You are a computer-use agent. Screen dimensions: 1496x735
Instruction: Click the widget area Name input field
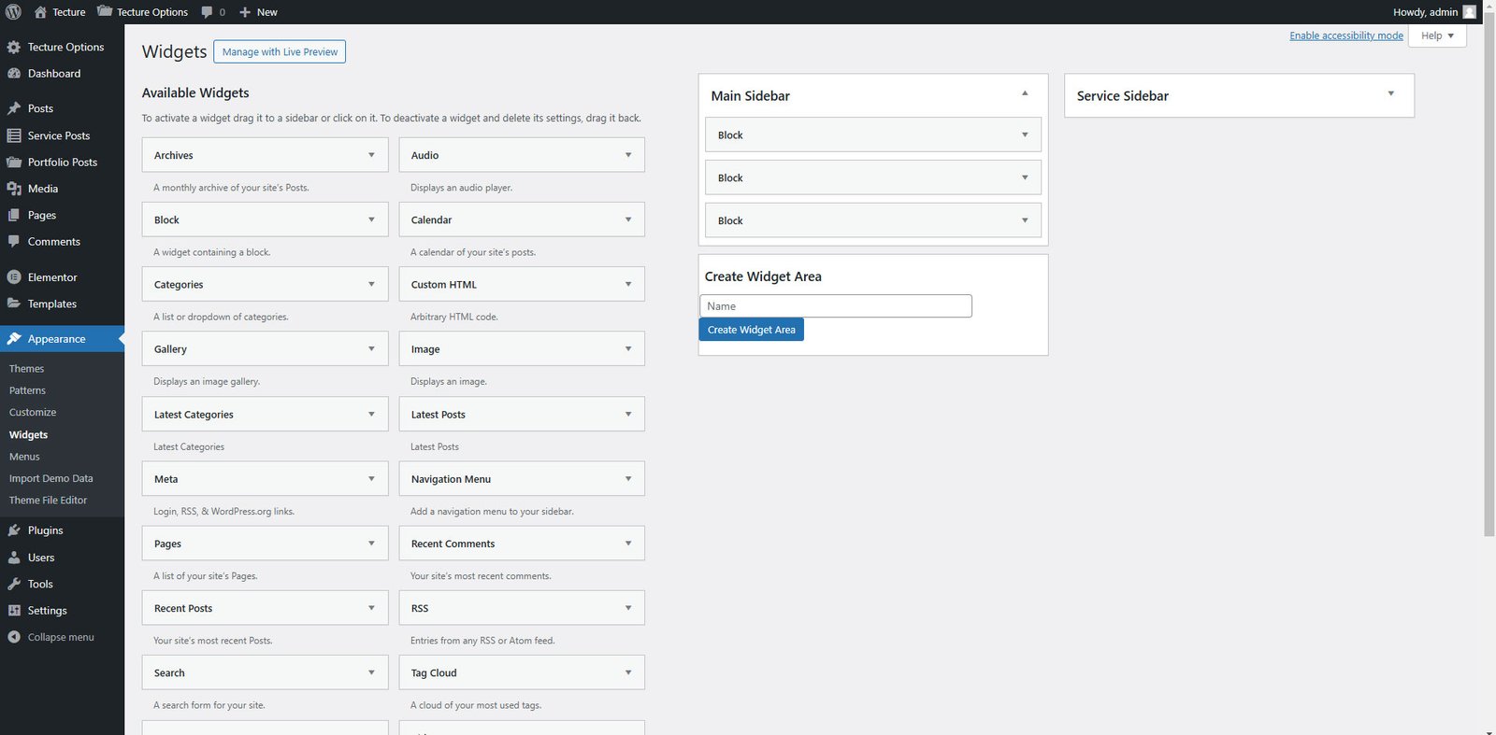click(x=835, y=306)
